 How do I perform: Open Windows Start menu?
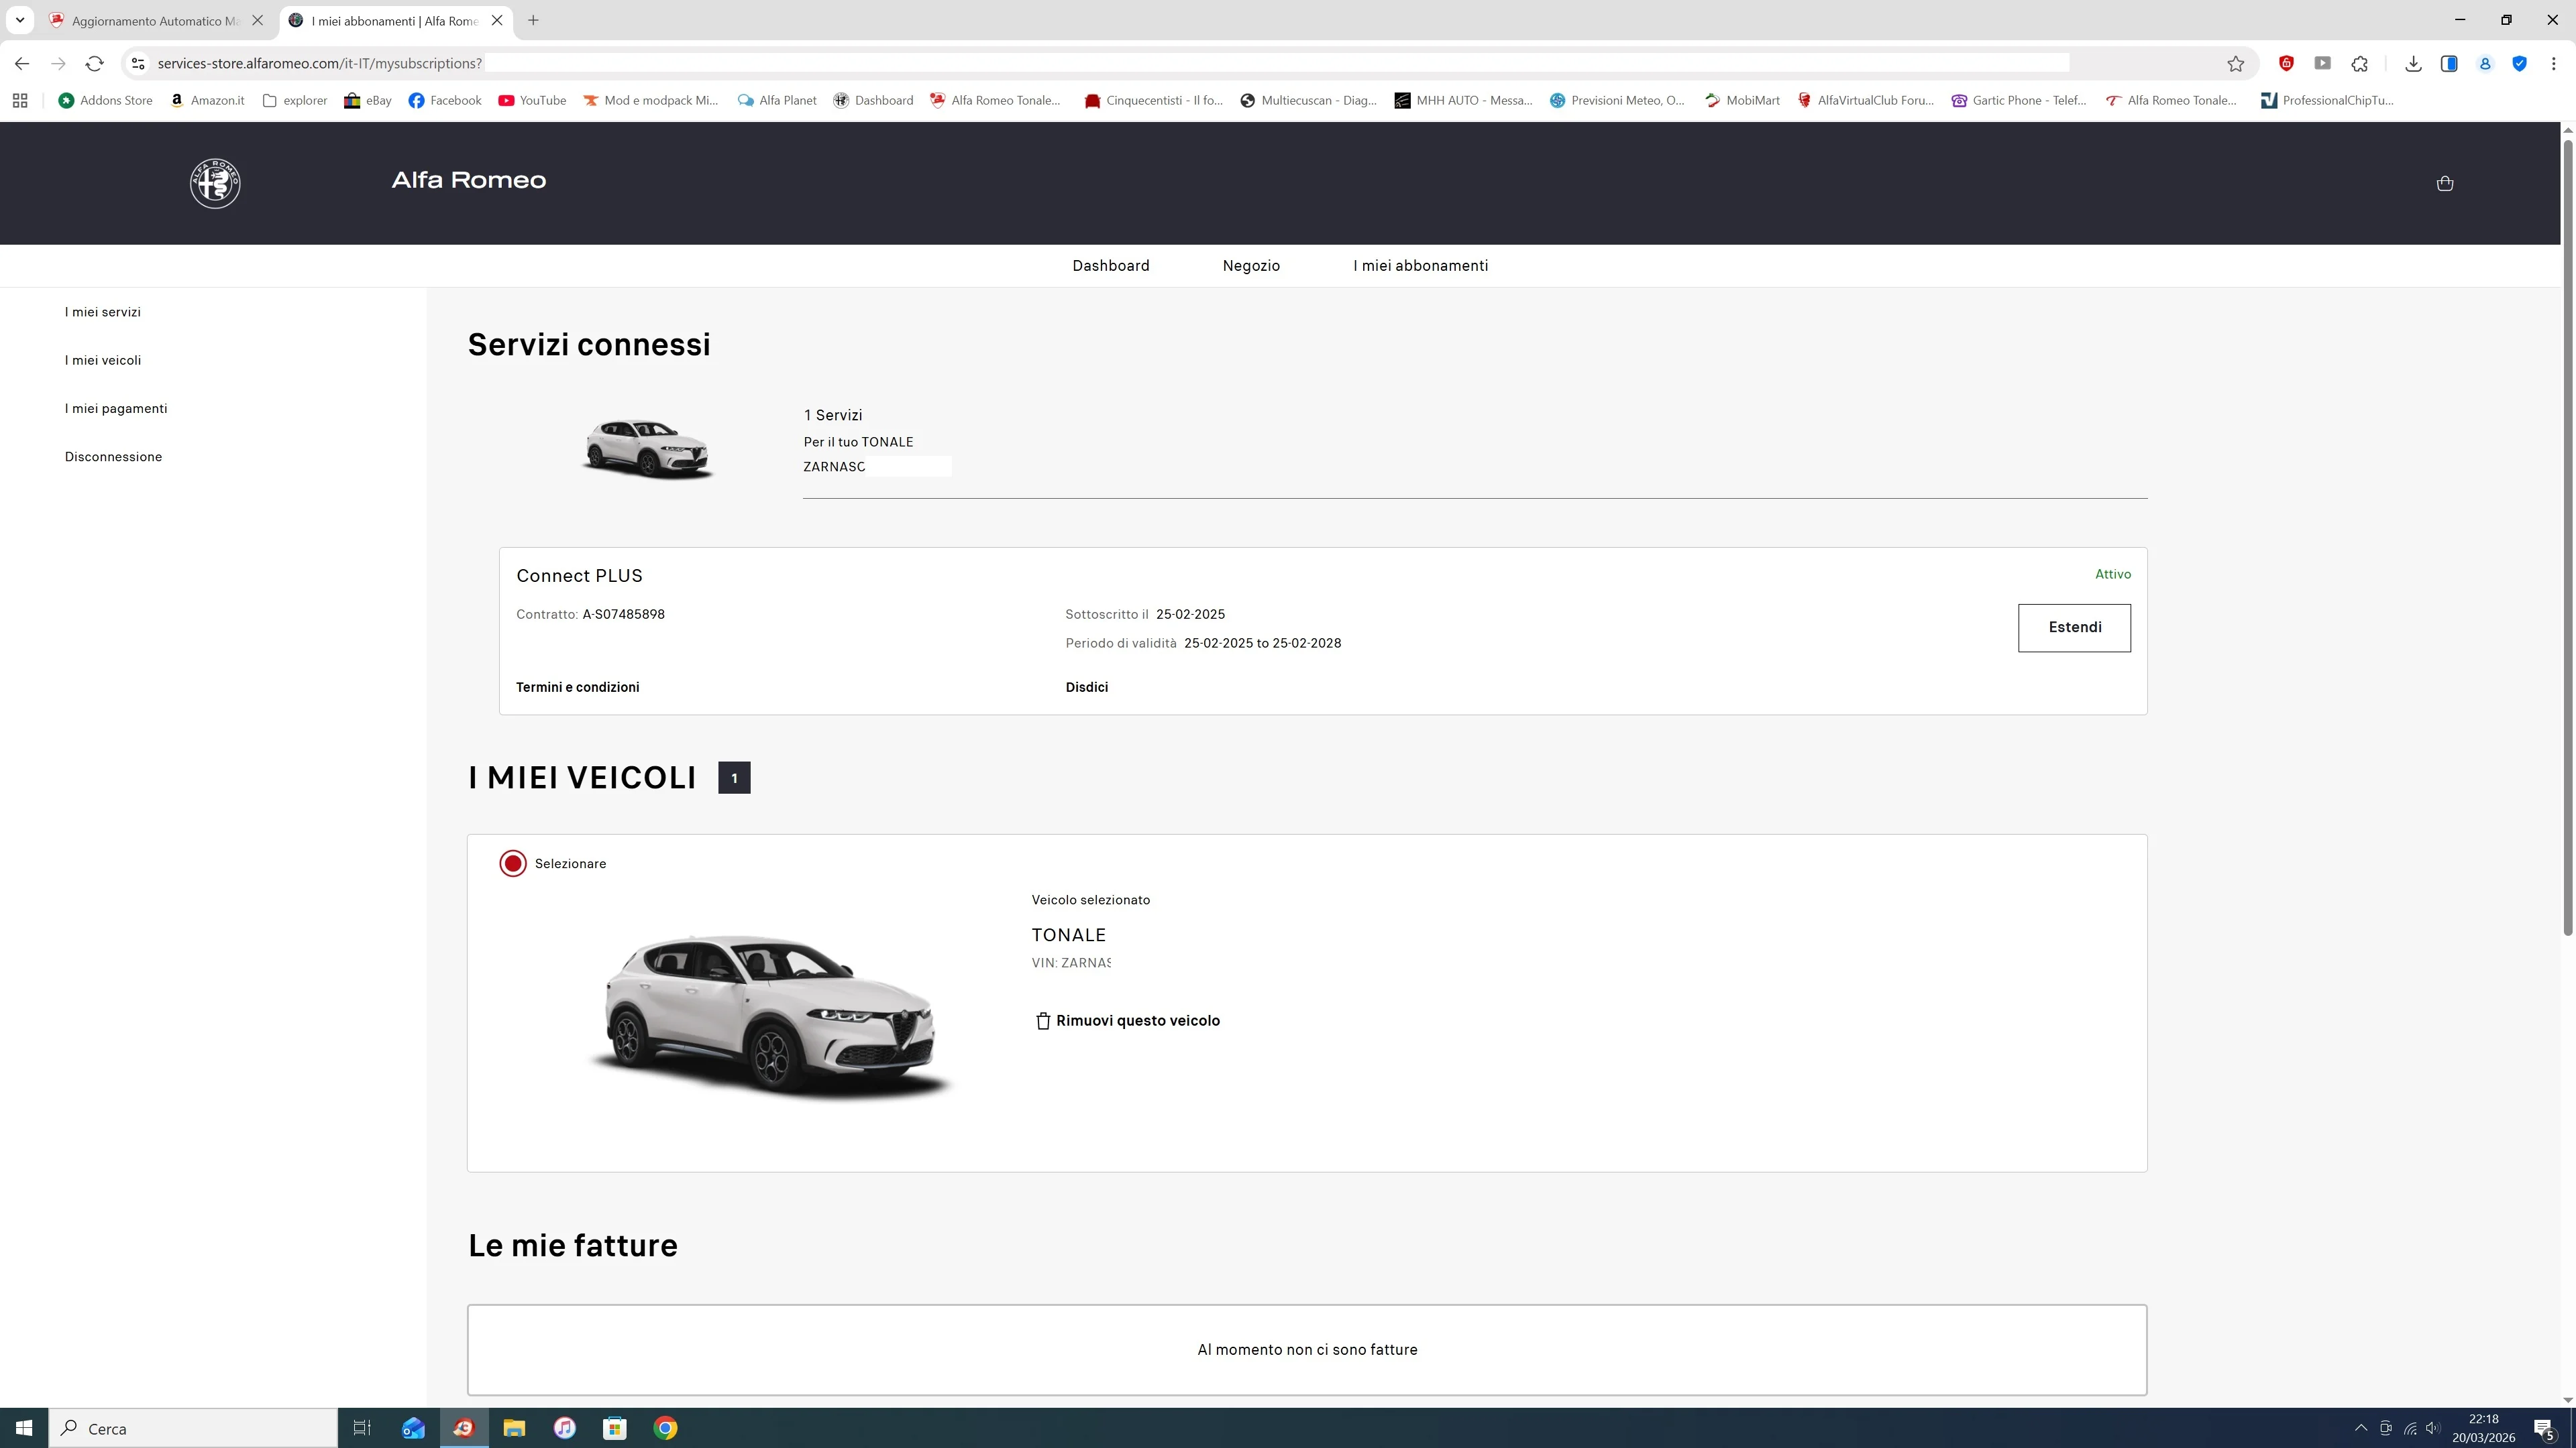click(24, 1428)
